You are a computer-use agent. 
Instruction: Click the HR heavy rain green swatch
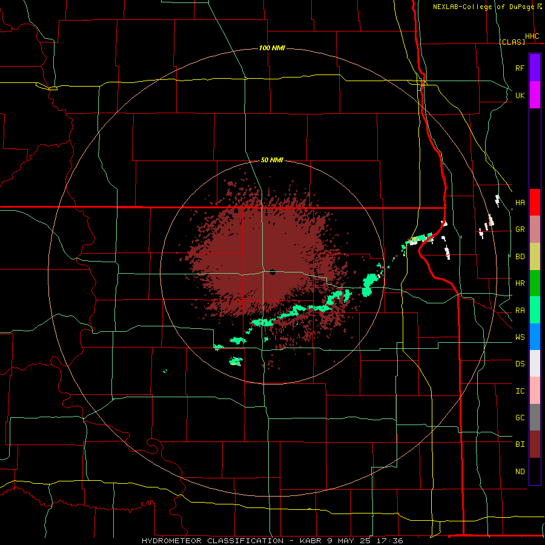535,283
